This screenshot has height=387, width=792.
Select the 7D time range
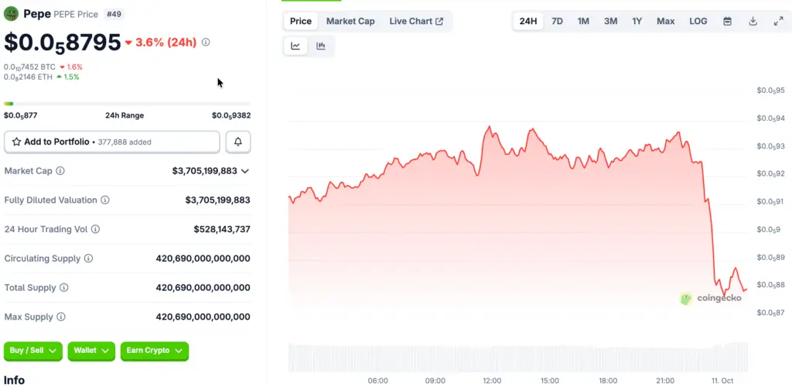click(x=557, y=21)
